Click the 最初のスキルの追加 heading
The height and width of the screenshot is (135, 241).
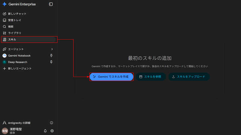click(150, 58)
